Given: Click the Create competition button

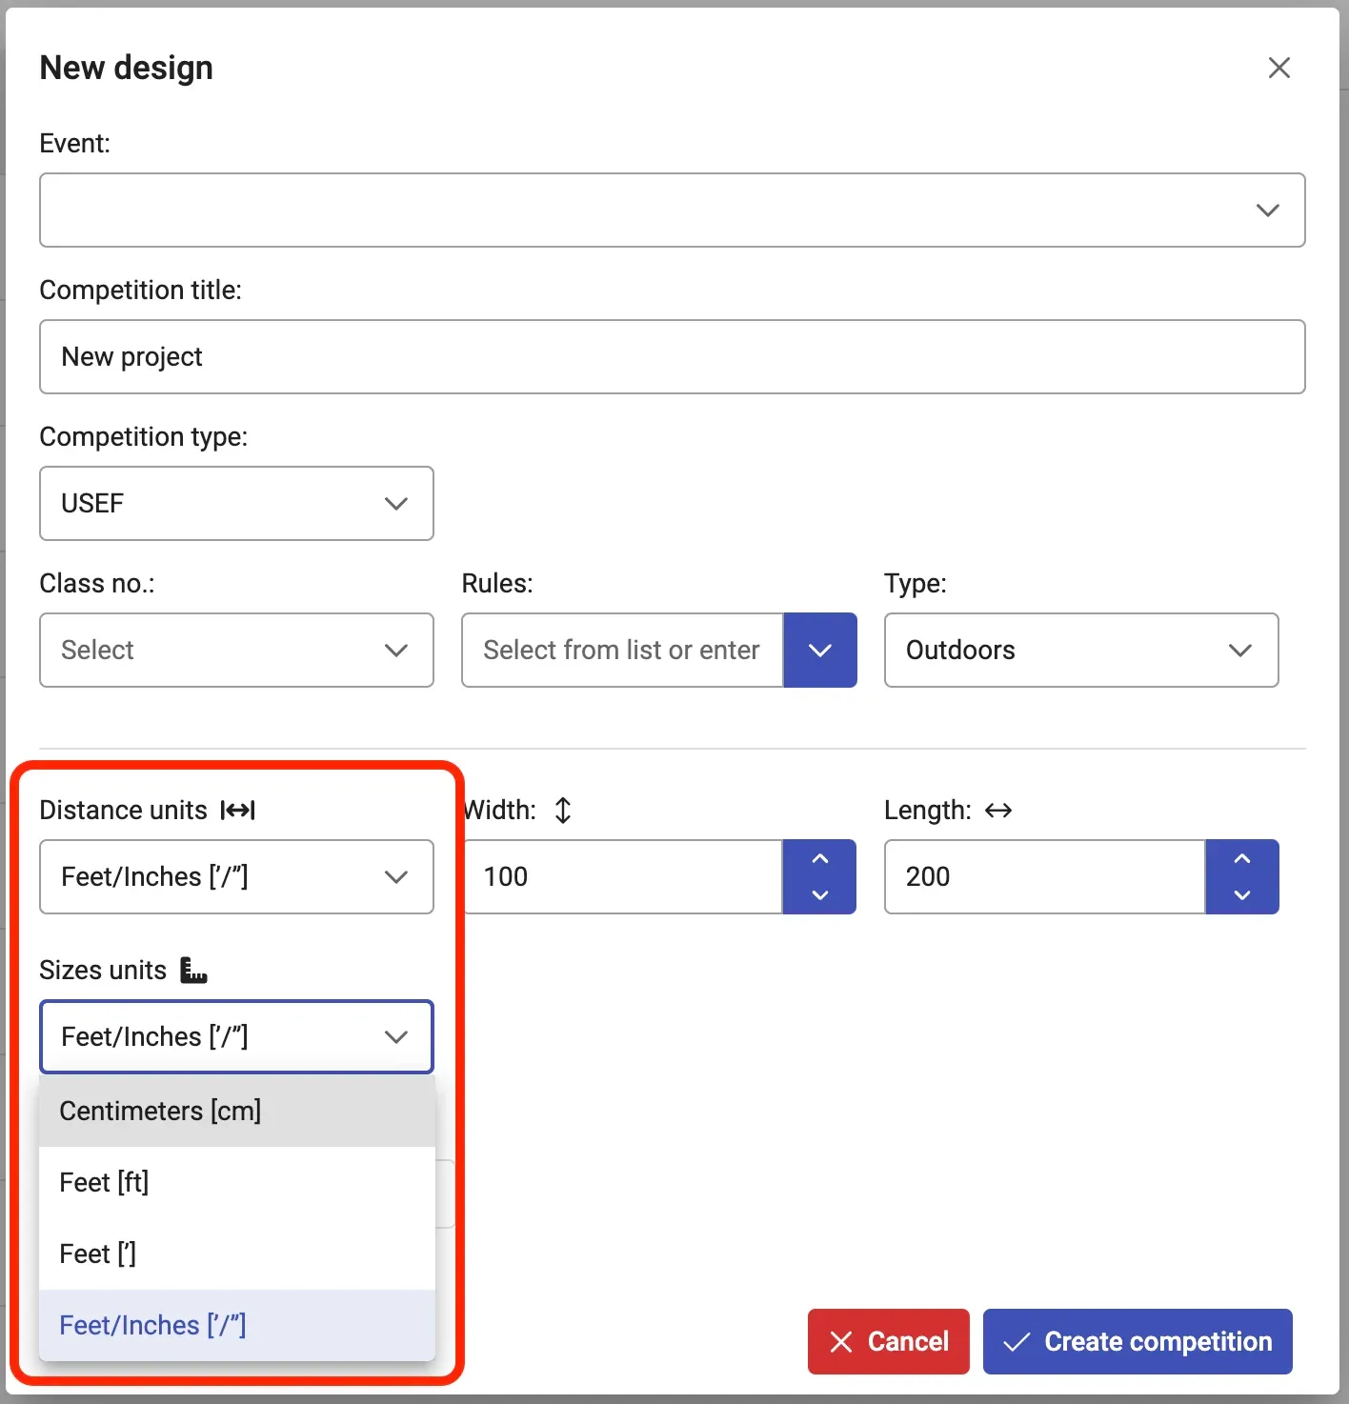Looking at the screenshot, I should 1137,1341.
